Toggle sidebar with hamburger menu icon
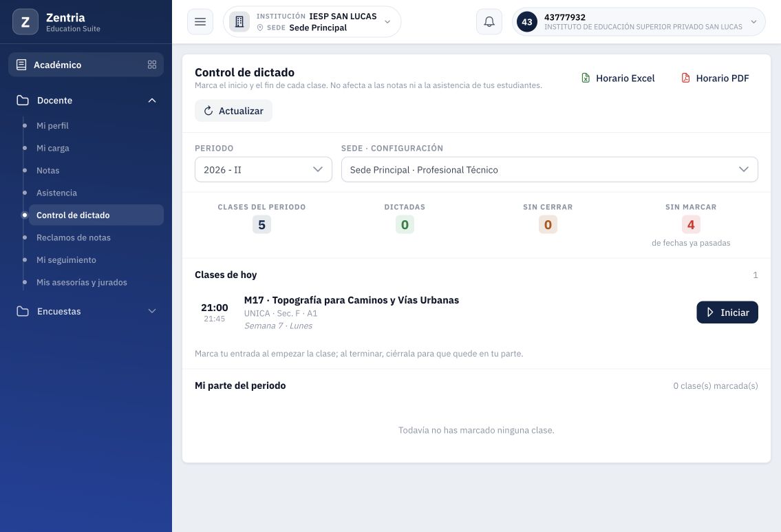 200,22
